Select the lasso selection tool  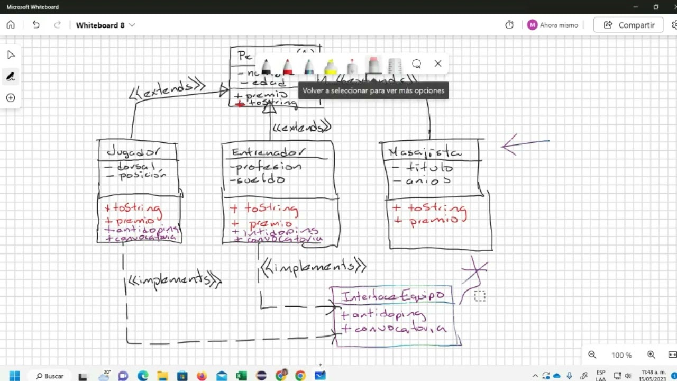click(417, 63)
